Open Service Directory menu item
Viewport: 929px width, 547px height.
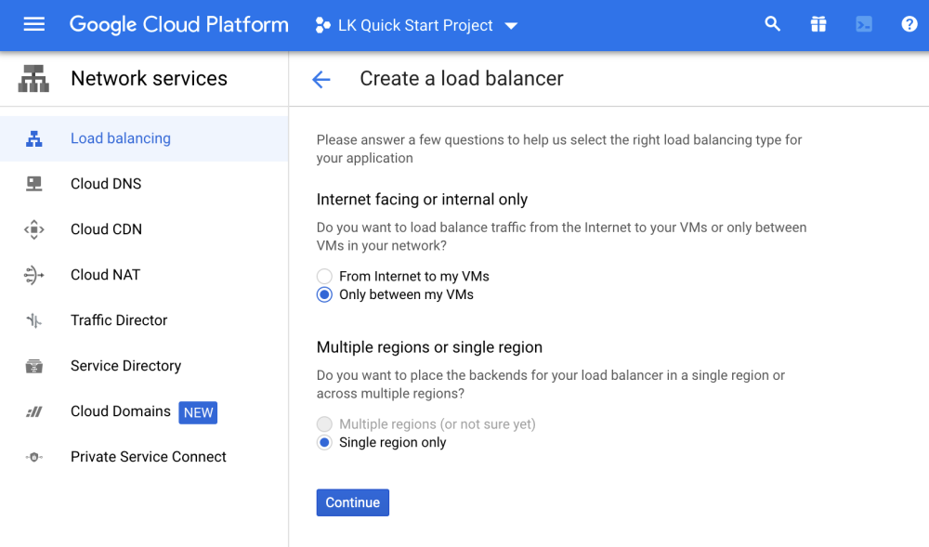pyautogui.click(x=125, y=366)
